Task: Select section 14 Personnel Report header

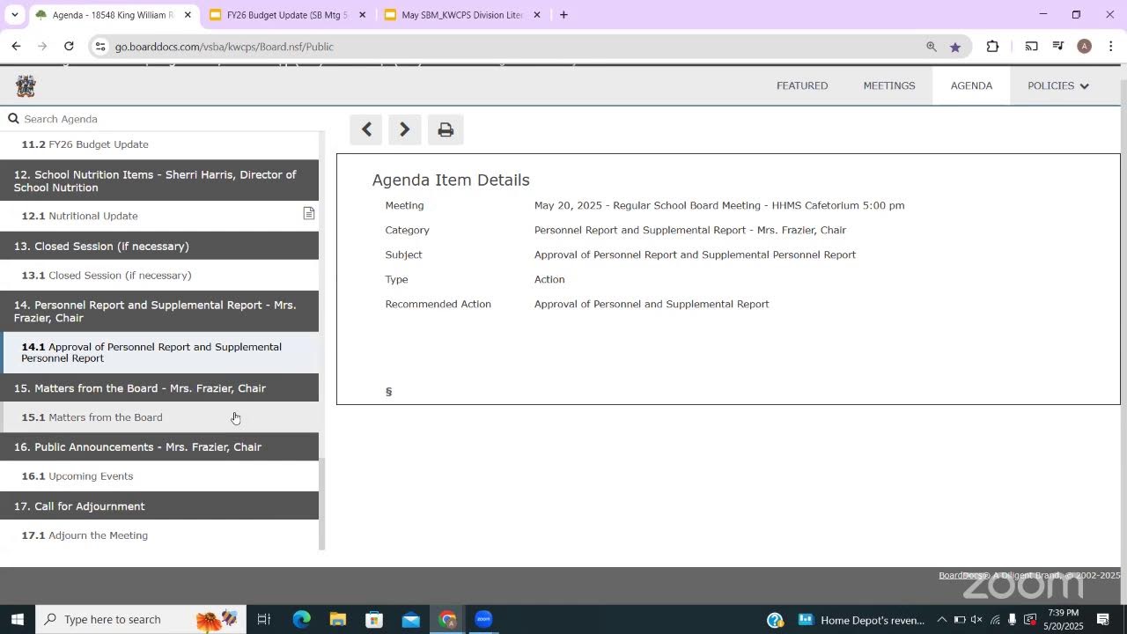Action: (x=159, y=311)
